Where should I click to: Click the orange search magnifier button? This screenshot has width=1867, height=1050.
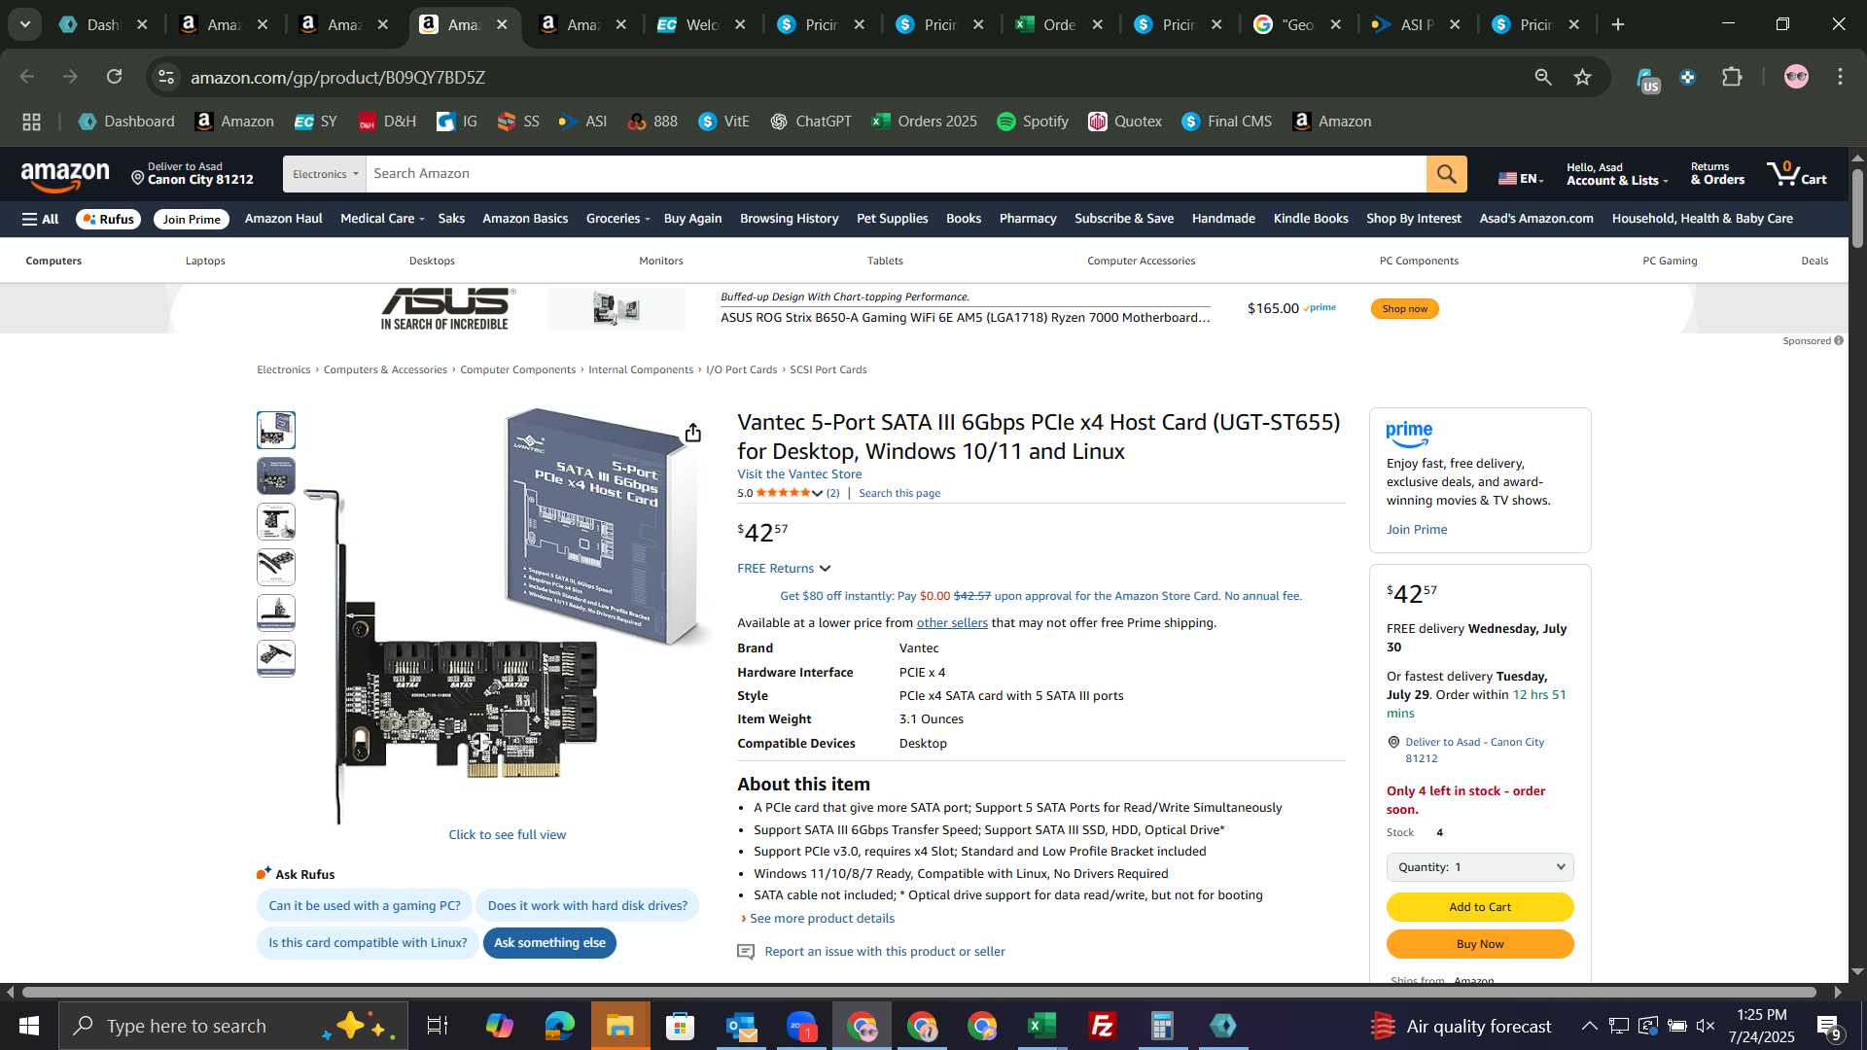point(1446,174)
